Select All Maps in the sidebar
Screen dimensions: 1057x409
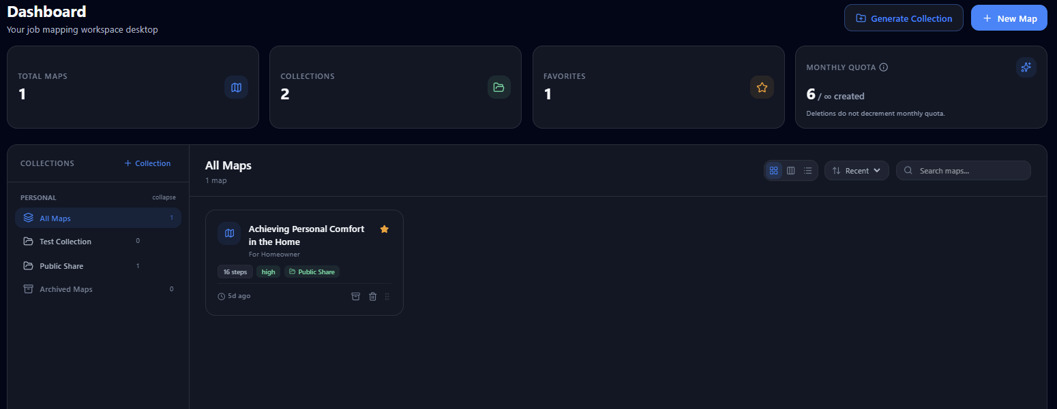[98, 218]
